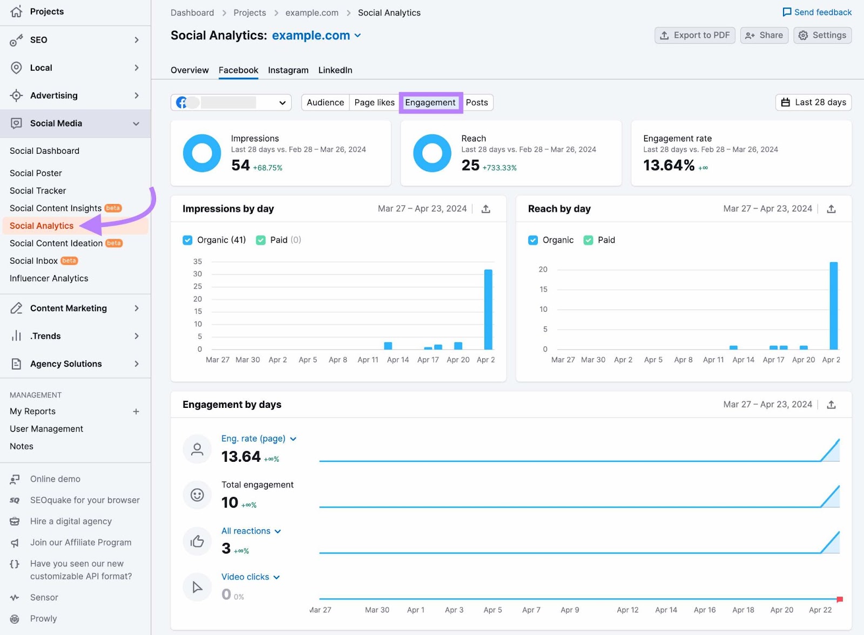The image size is (864, 635).
Task: Click the All reactions thumbs-up icon
Action: (x=197, y=541)
